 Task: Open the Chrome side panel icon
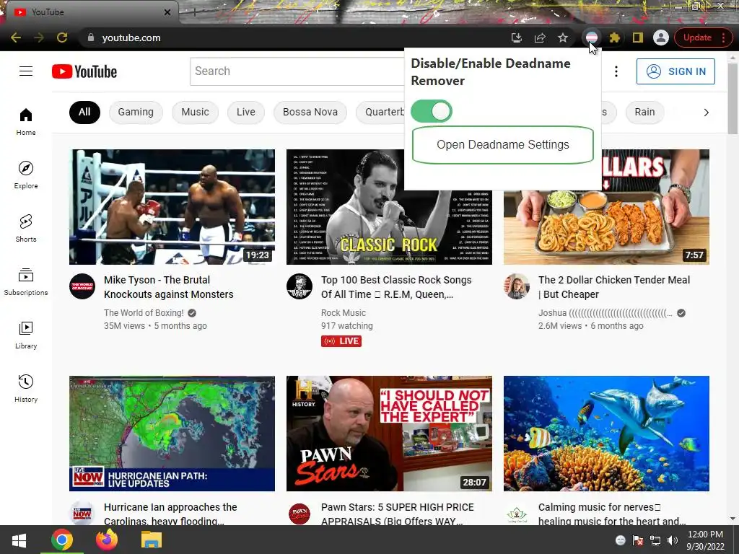pyautogui.click(x=638, y=38)
